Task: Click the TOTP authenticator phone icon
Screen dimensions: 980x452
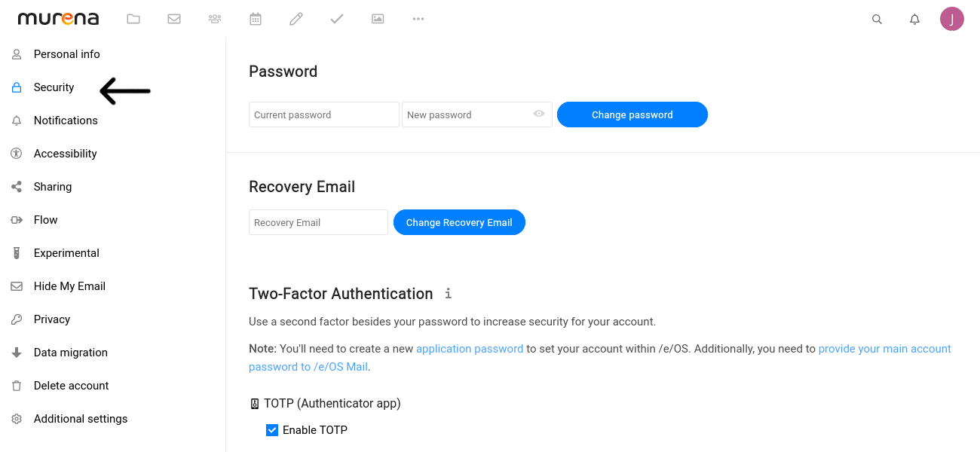Action: (254, 403)
